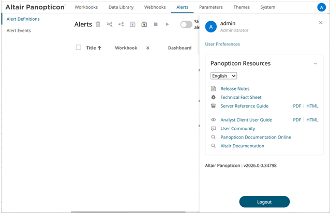
Task: Select the Alerts tab
Action: [x=182, y=7]
